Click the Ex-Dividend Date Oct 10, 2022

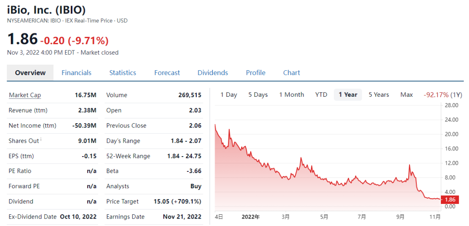click(78, 217)
